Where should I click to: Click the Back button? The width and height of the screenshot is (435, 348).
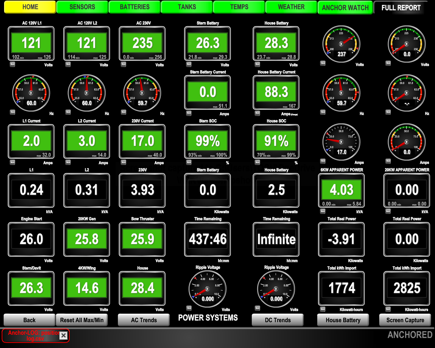[30, 320]
